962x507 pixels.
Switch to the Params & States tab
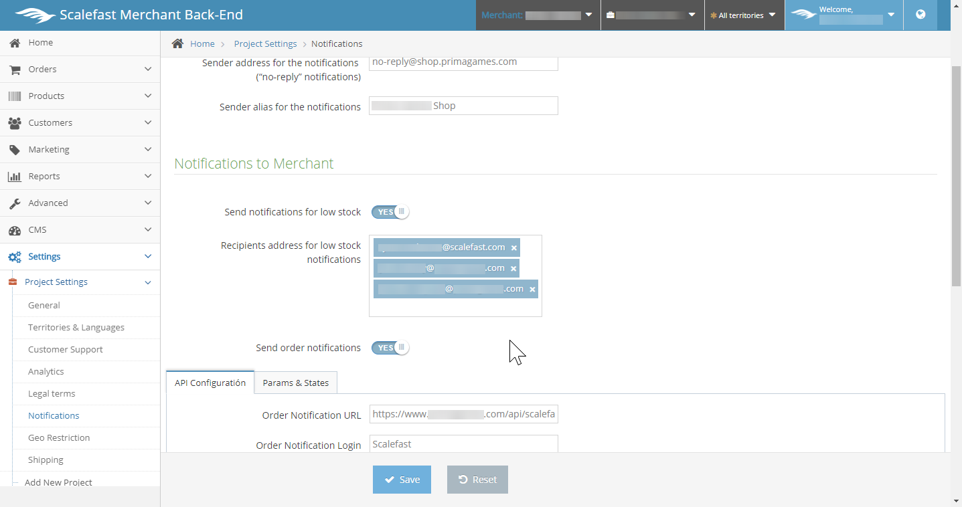point(296,383)
